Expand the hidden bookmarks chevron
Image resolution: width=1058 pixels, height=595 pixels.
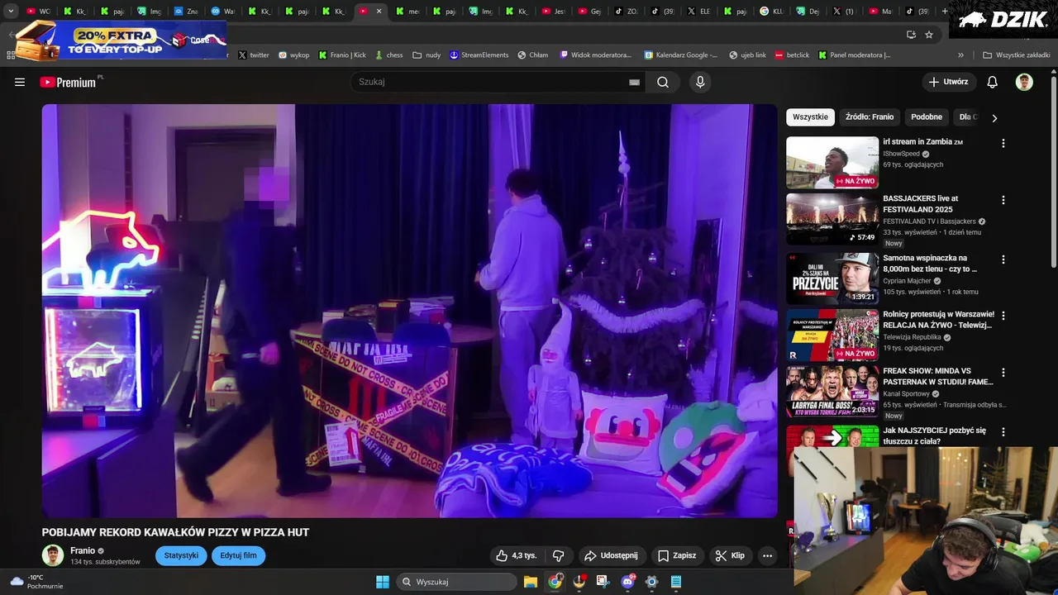pyautogui.click(x=960, y=55)
